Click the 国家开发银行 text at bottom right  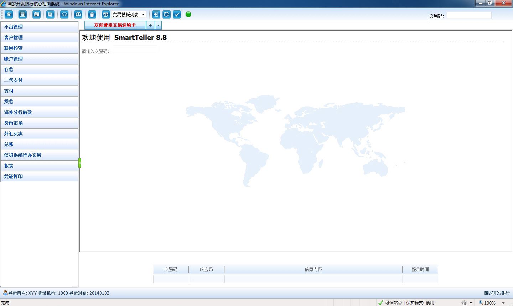pos(497,293)
